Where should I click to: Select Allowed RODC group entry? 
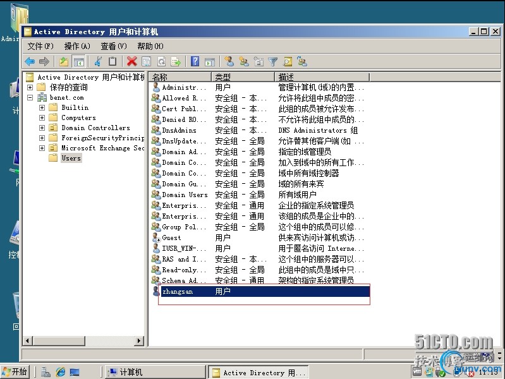click(183, 98)
